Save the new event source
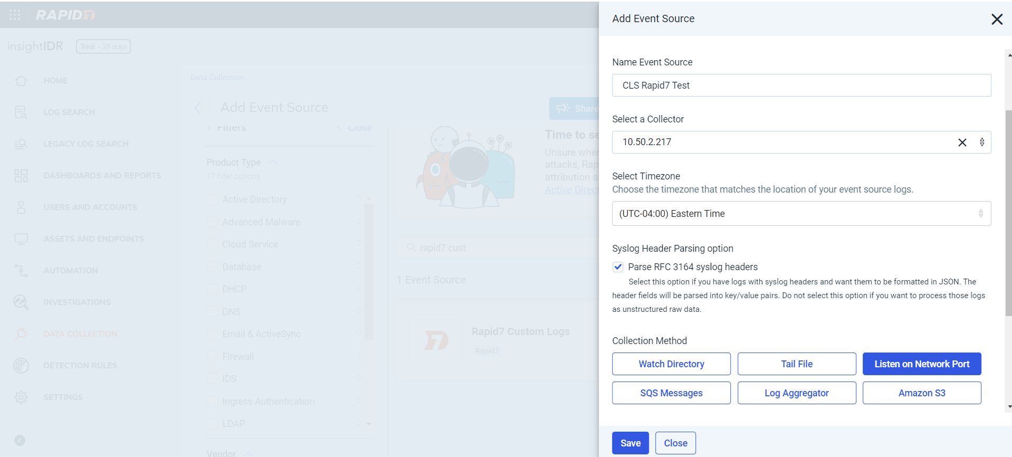The image size is (1012, 457). 630,443
